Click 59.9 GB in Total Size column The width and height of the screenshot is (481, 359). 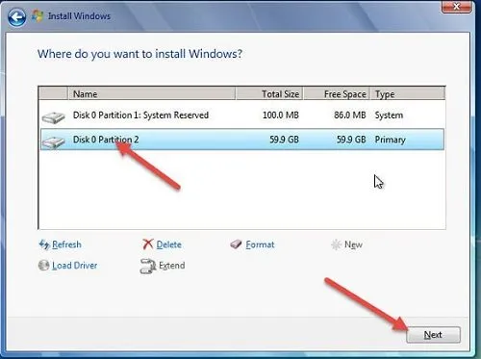(x=284, y=140)
